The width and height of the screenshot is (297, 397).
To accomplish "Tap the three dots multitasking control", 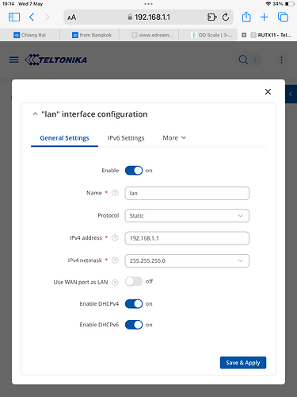I will (148, 4).
